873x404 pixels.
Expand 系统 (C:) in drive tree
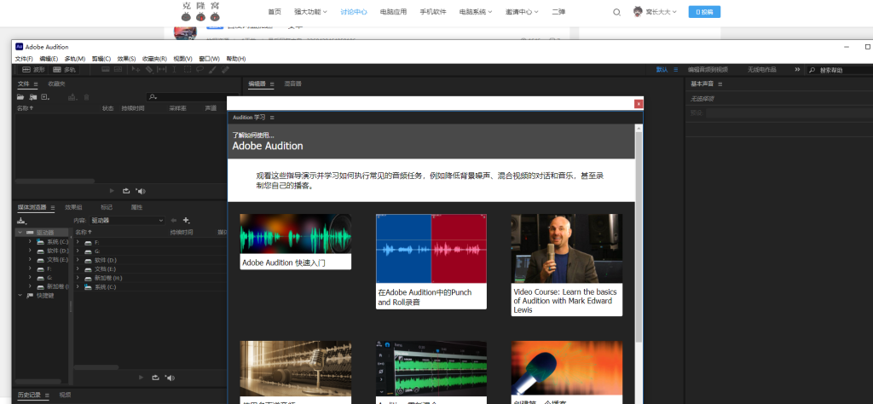coord(30,241)
